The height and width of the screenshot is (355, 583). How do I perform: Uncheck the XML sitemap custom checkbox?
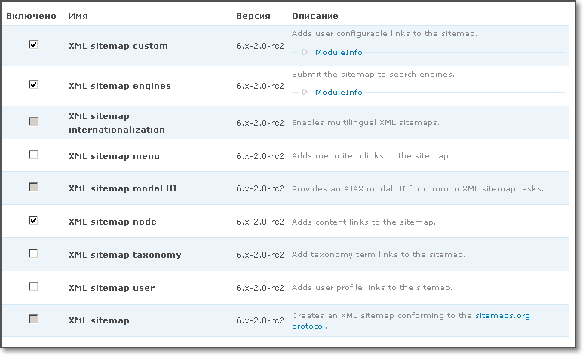(x=33, y=44)
